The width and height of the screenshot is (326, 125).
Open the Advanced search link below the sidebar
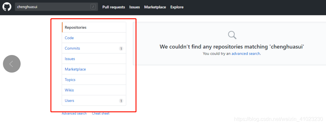(74, 113)
